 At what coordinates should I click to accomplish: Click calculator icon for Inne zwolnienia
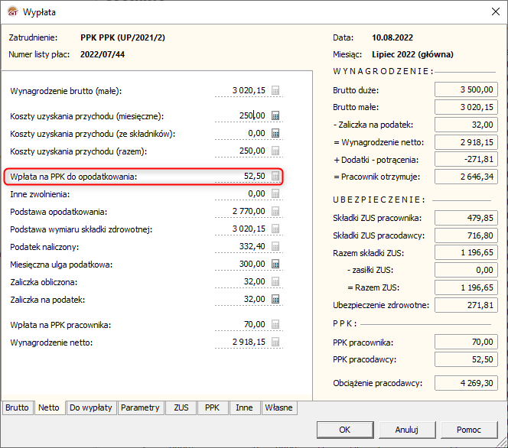click(x=275, y=194)
